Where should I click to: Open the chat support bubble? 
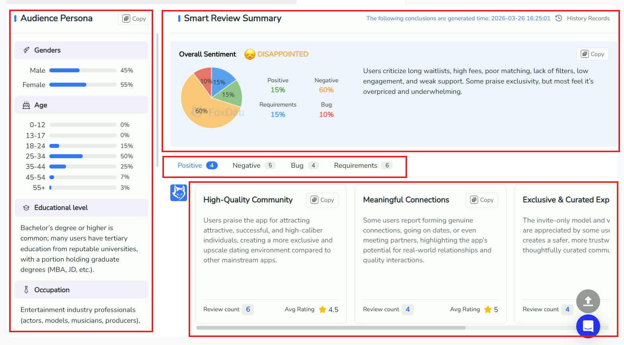[588, 326]
